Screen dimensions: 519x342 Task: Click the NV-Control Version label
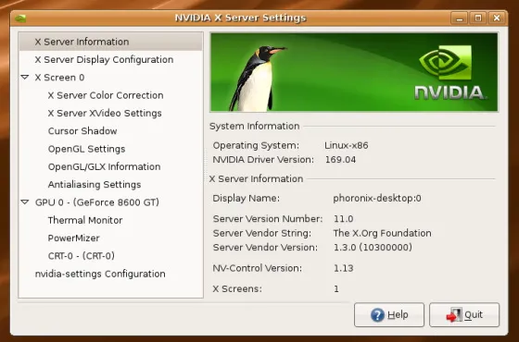[x=258, y=268]
